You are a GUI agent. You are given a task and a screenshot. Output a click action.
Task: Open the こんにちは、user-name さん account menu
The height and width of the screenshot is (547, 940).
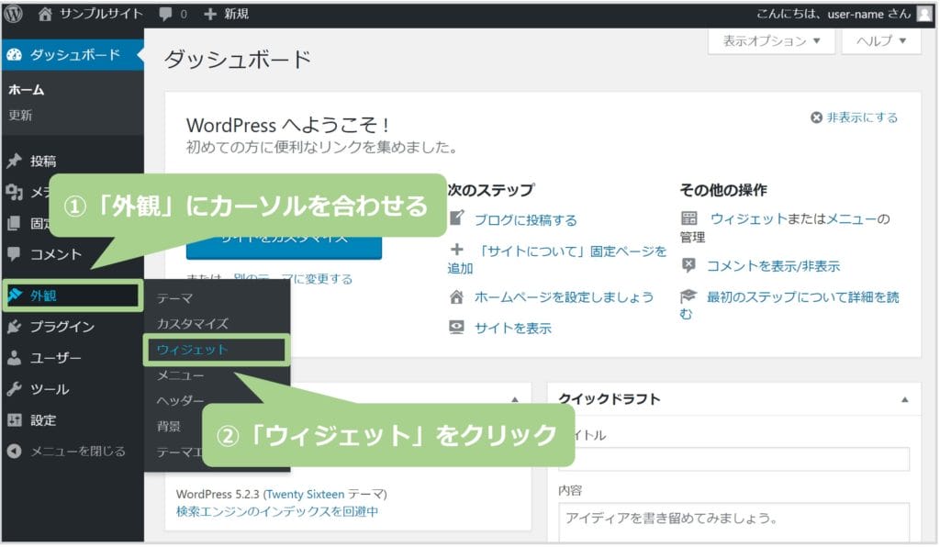(x=834, y=14)
